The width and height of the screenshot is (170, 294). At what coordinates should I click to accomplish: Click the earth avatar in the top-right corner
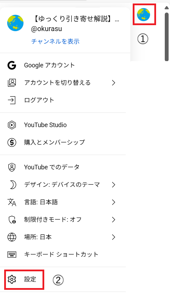click(x=144, y=14)
